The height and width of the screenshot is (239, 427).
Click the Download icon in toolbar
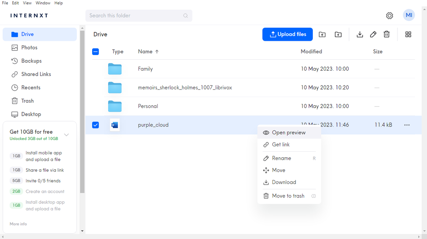pyautogui.click(x=360, y=34)
